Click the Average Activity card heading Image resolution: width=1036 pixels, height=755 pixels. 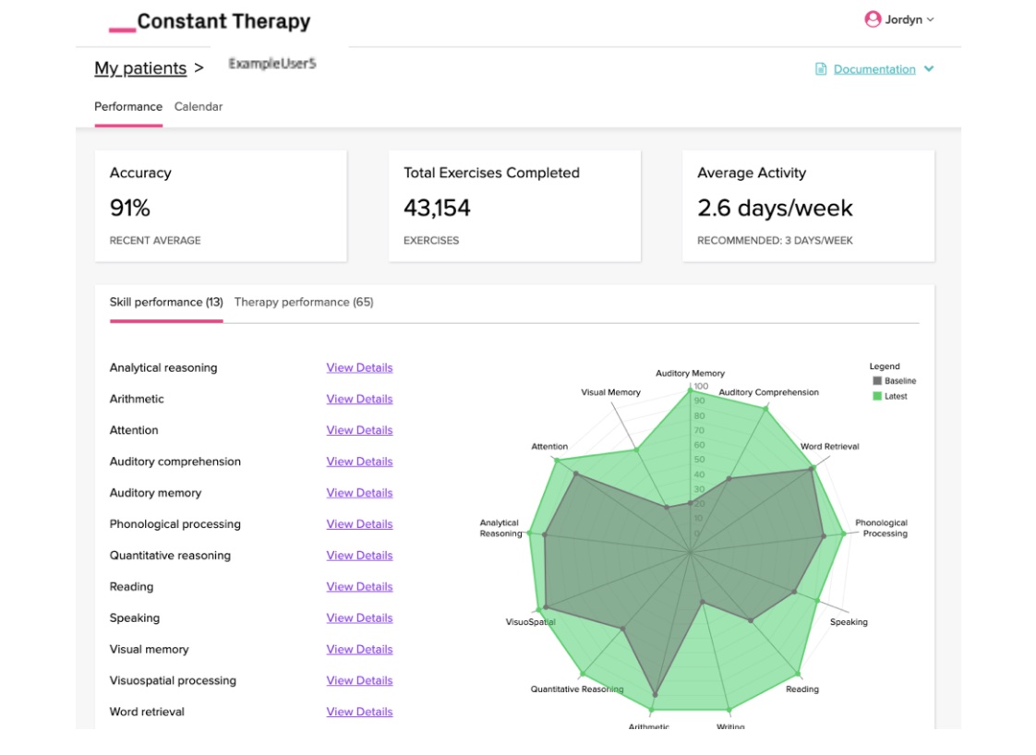[752, 174]
